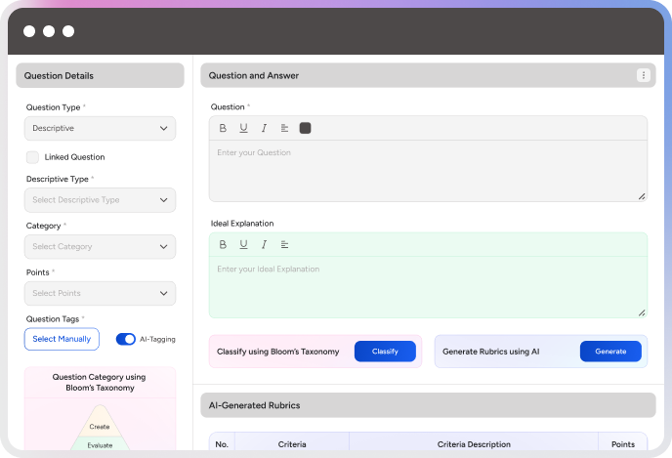Expand the Select Points dropdown
The image size is (672, 458).
pos(100,293)
